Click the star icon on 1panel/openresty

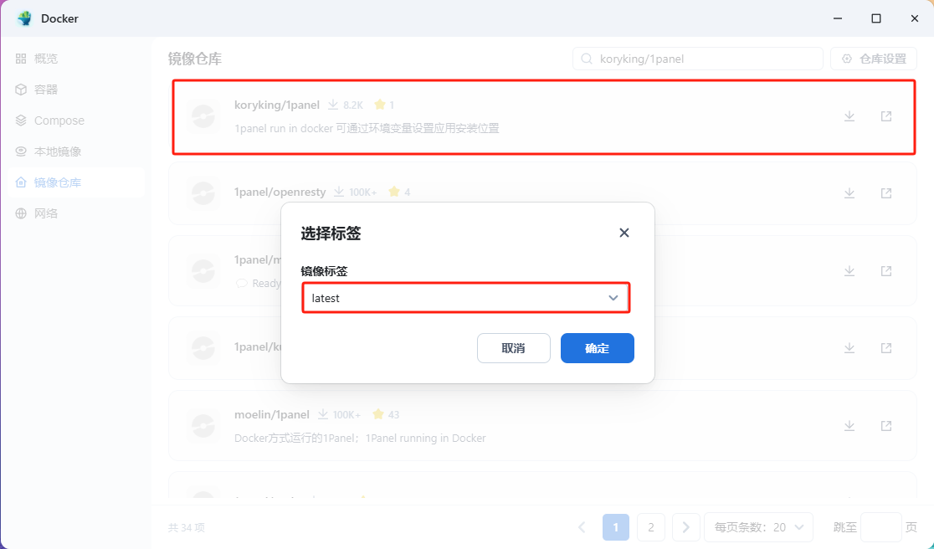(x=393, y=192)
